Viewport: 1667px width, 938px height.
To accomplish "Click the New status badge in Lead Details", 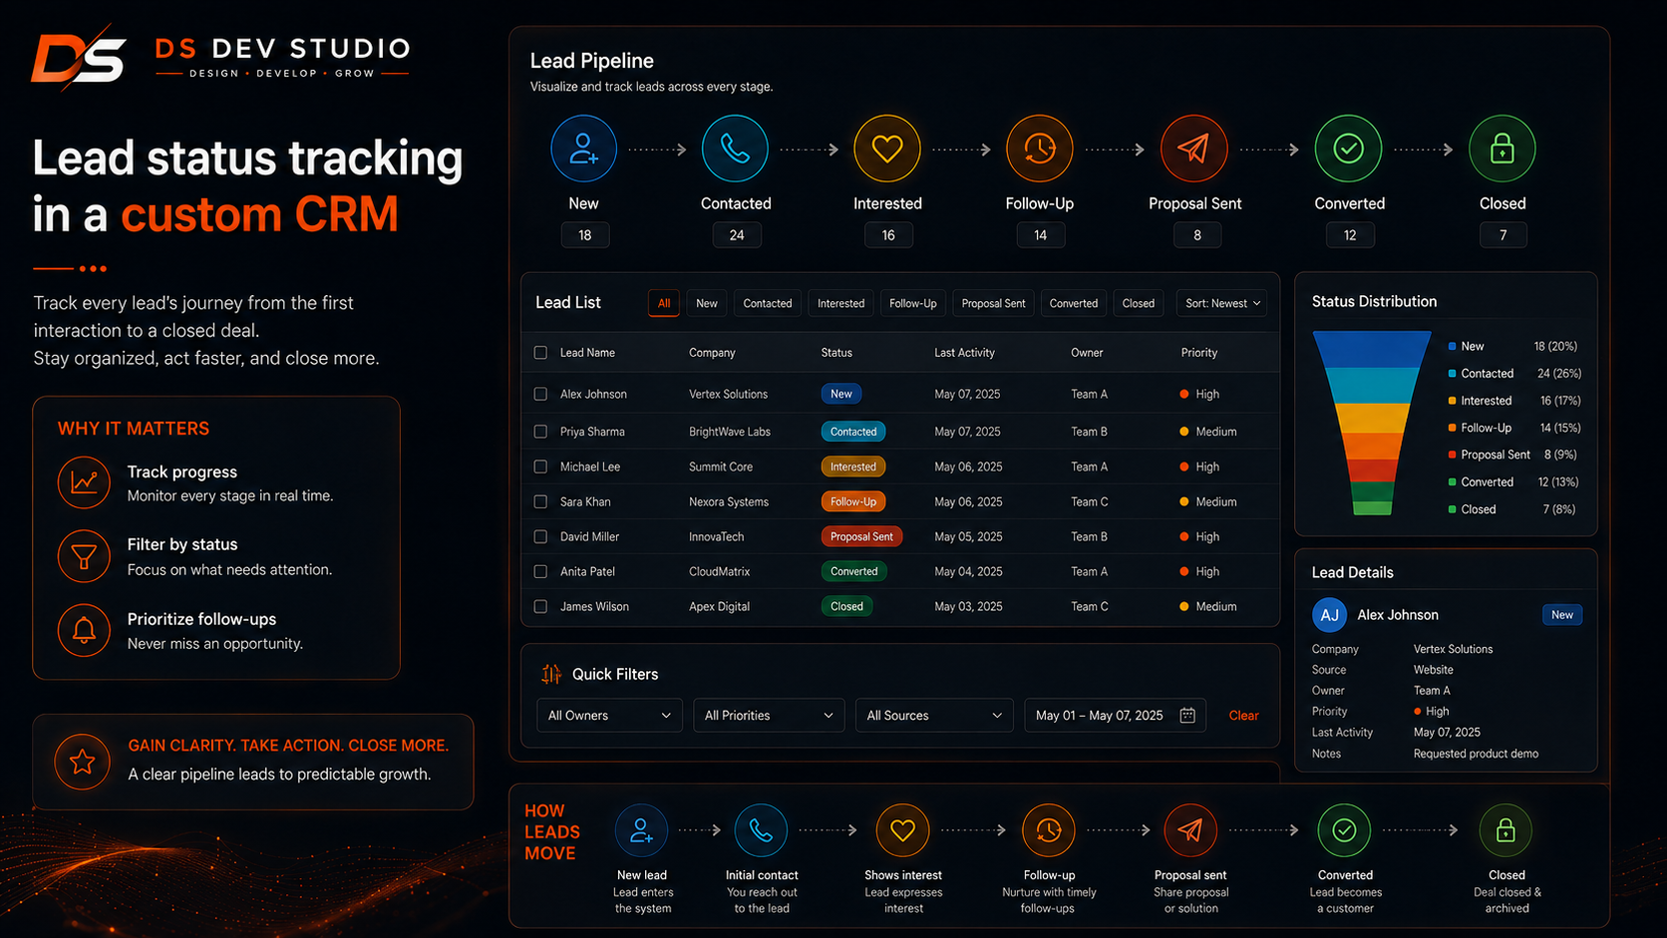I will pyautogui.click(x=1562, y=615).
